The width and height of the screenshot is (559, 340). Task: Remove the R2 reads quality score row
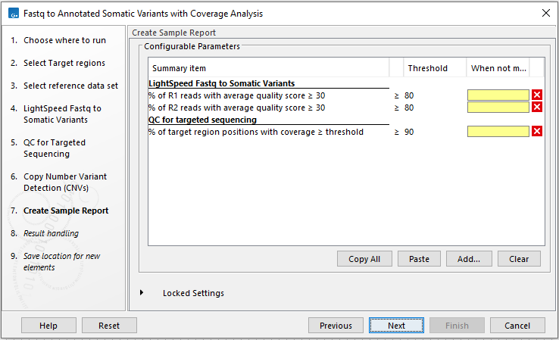click(537, 107)
